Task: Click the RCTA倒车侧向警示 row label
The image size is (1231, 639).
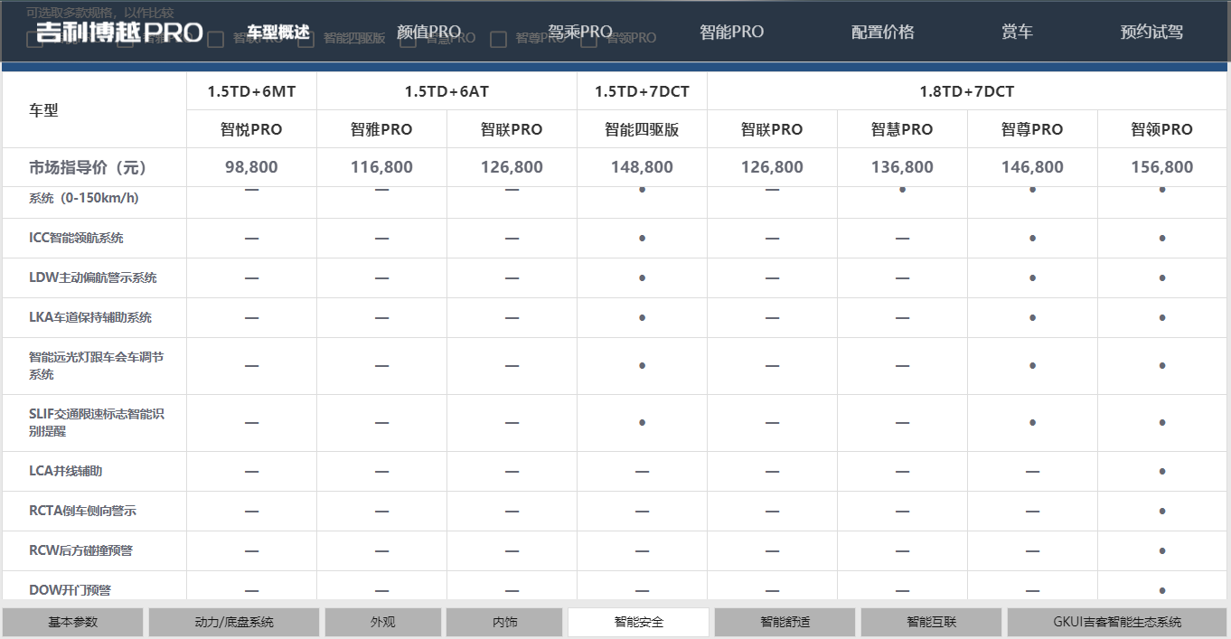Action: [x=83, y=511]
